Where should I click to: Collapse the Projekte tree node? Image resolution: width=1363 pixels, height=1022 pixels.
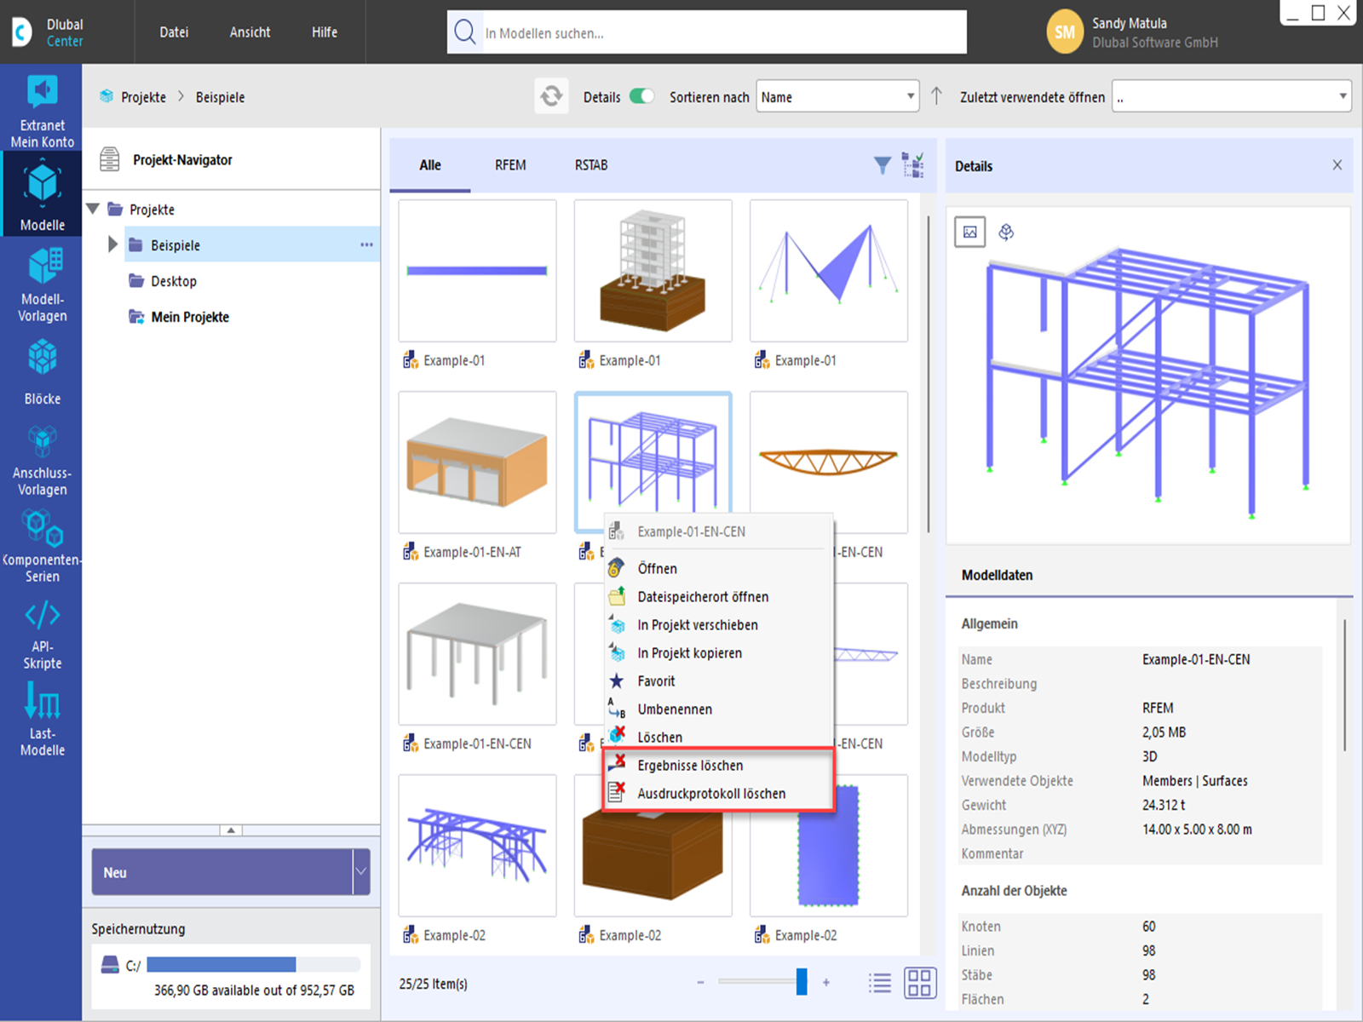pos(93,209)
